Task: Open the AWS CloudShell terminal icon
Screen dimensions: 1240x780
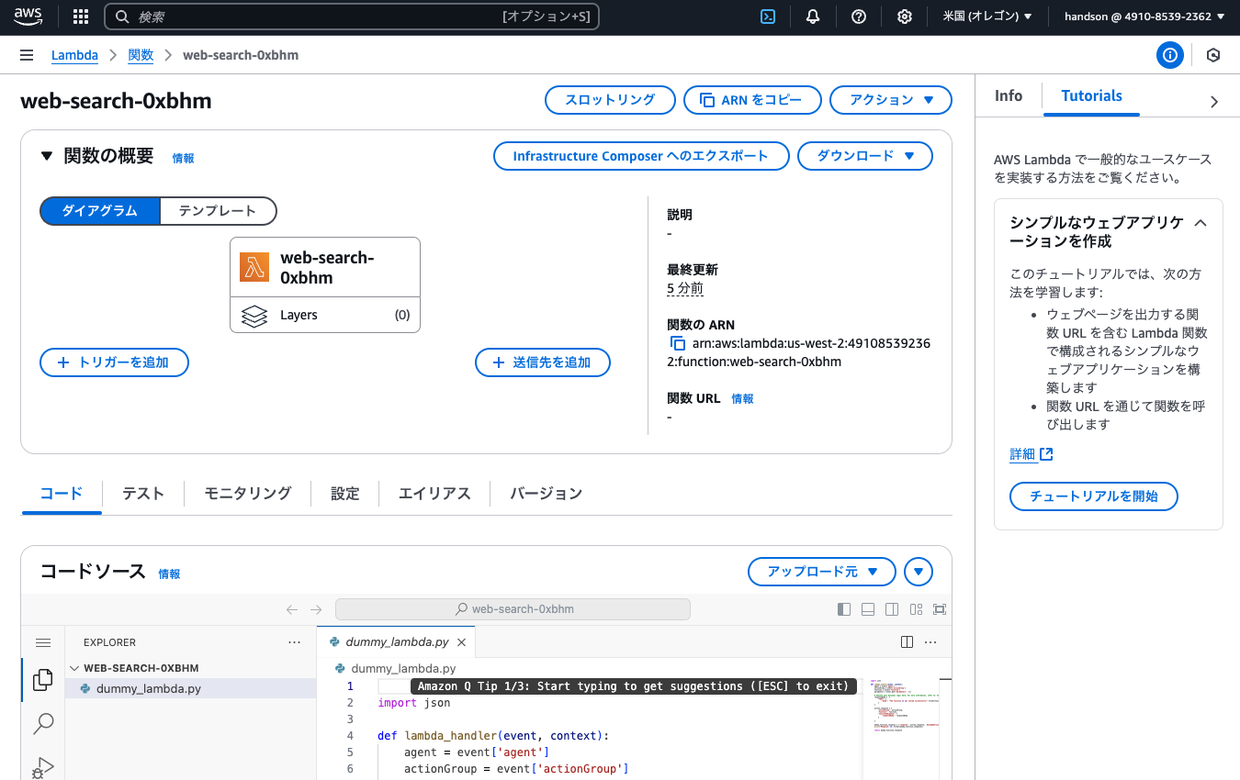Action: click(768, 16)
